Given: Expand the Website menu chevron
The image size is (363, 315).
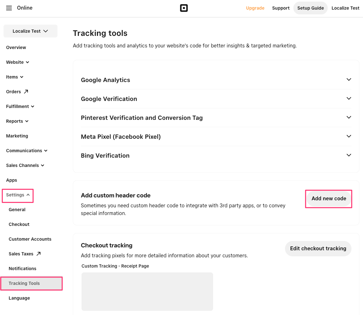Looking at the screenshot, I should pos(28,62).
